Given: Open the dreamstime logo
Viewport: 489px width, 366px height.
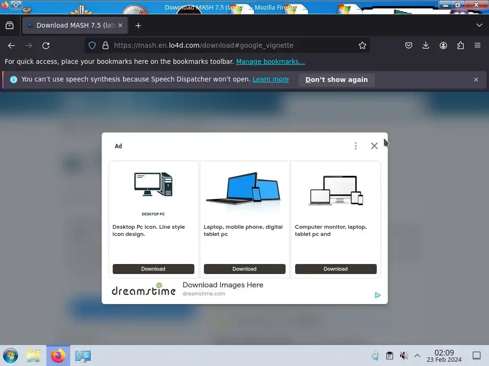Looking at the screenshot, I should pyautogui.click(x=143, y=290).
